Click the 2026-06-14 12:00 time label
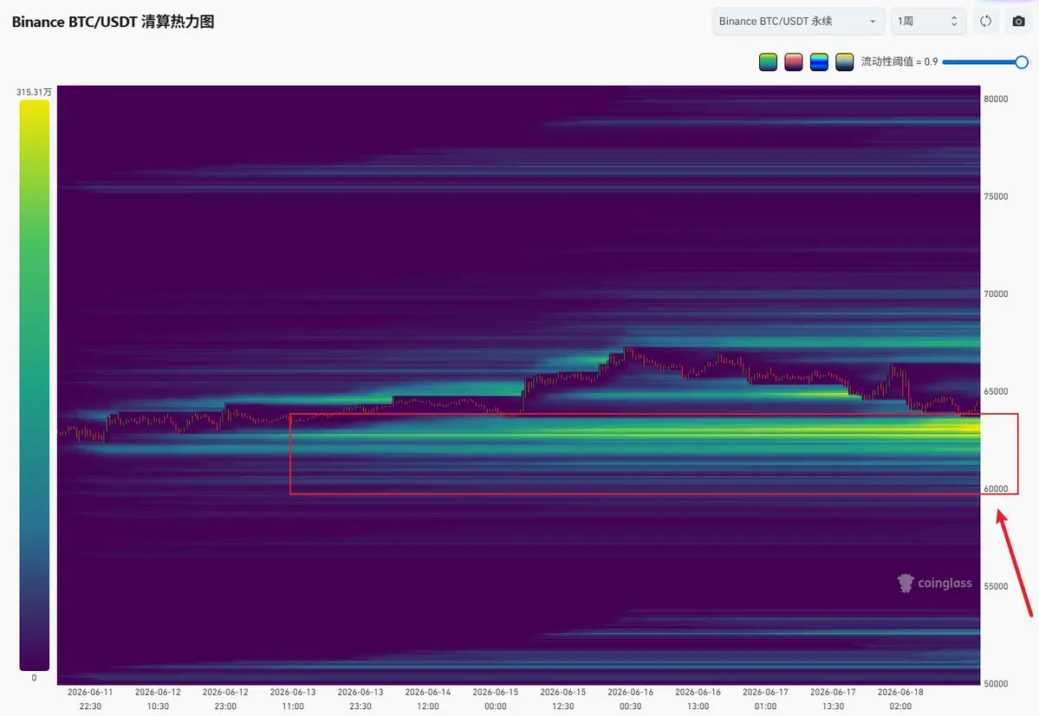 (x=428, y=699)
